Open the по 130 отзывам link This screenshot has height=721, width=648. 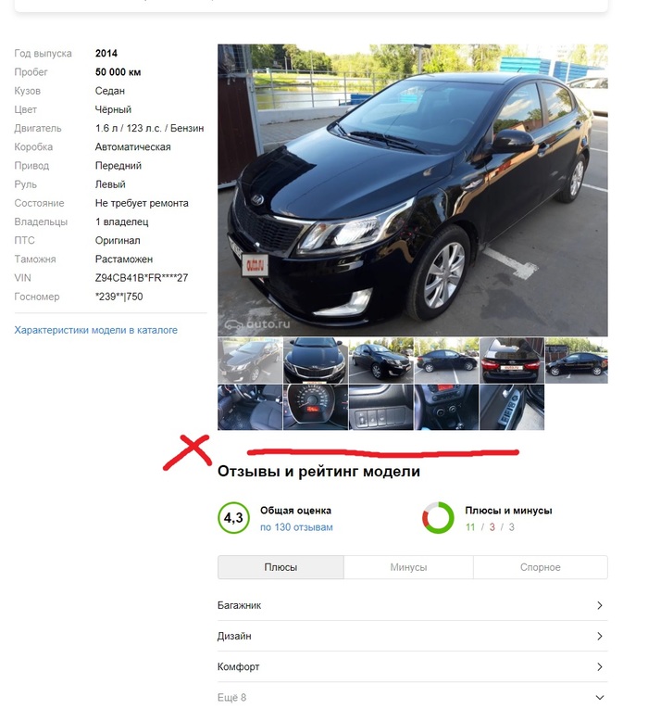(296, 527)
